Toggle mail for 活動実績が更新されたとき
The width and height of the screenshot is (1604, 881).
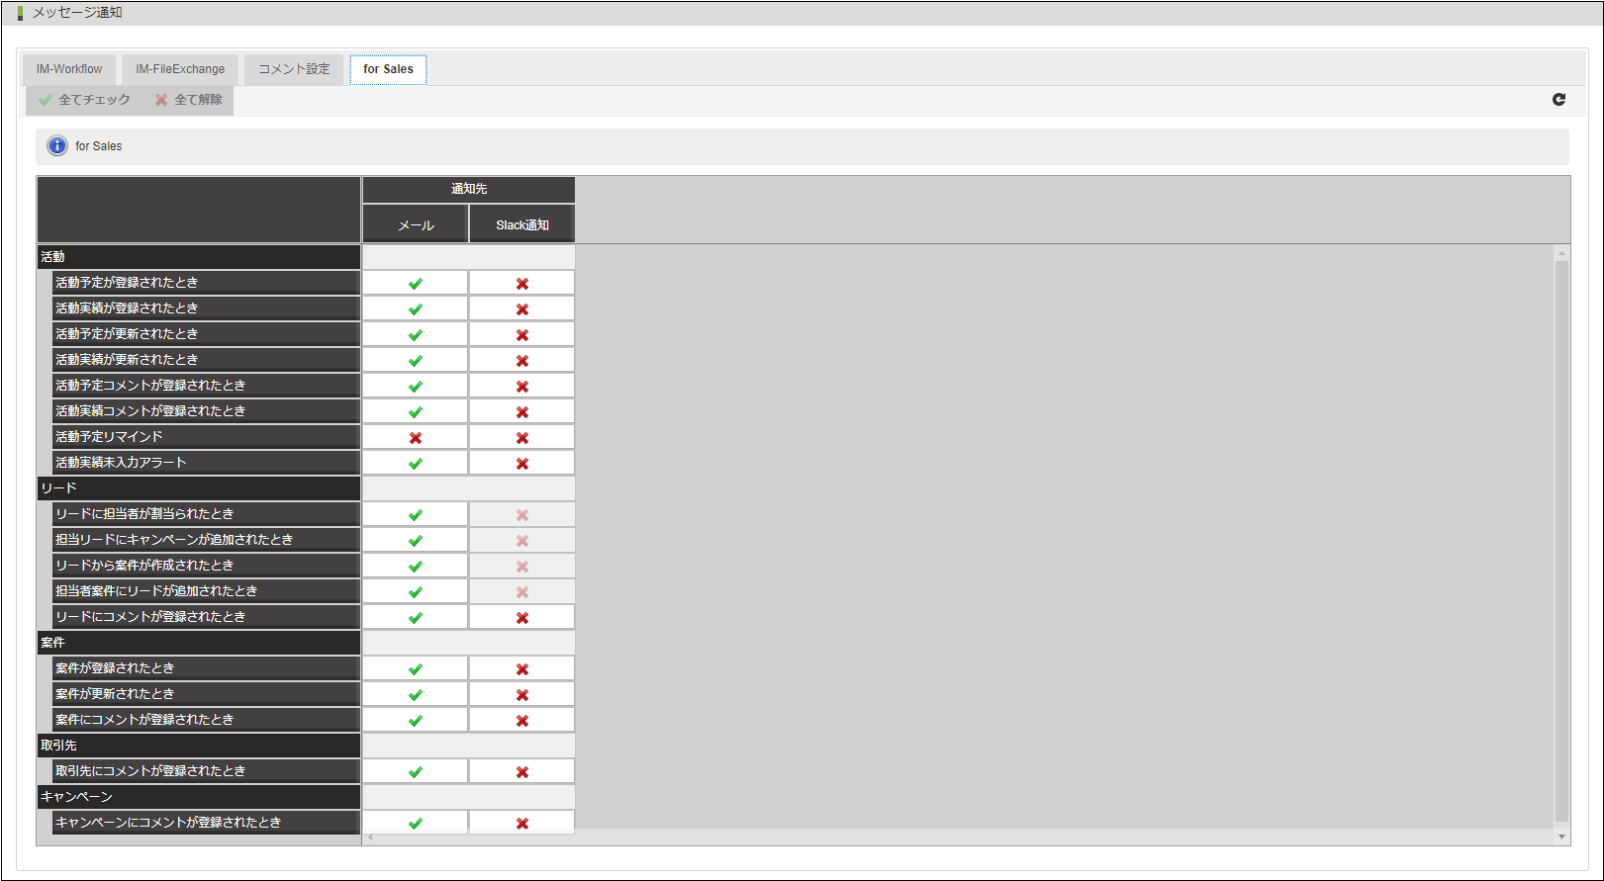[416, 360]
